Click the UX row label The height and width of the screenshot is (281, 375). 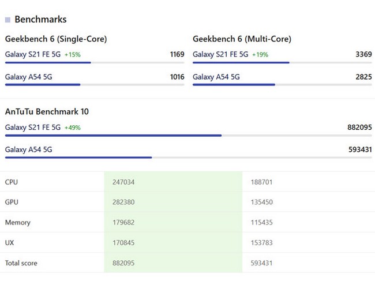[9, 243]
